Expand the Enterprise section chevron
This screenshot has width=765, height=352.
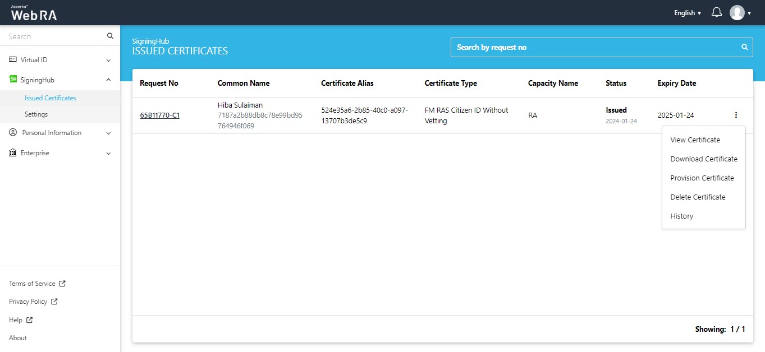[x=108, y=154]
